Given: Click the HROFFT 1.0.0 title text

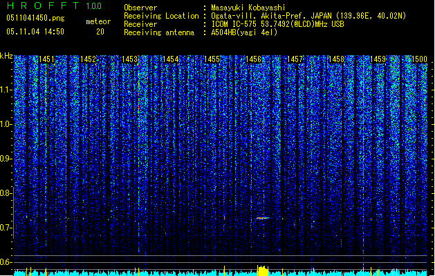Looking at the screenshot, I should 55,6.
